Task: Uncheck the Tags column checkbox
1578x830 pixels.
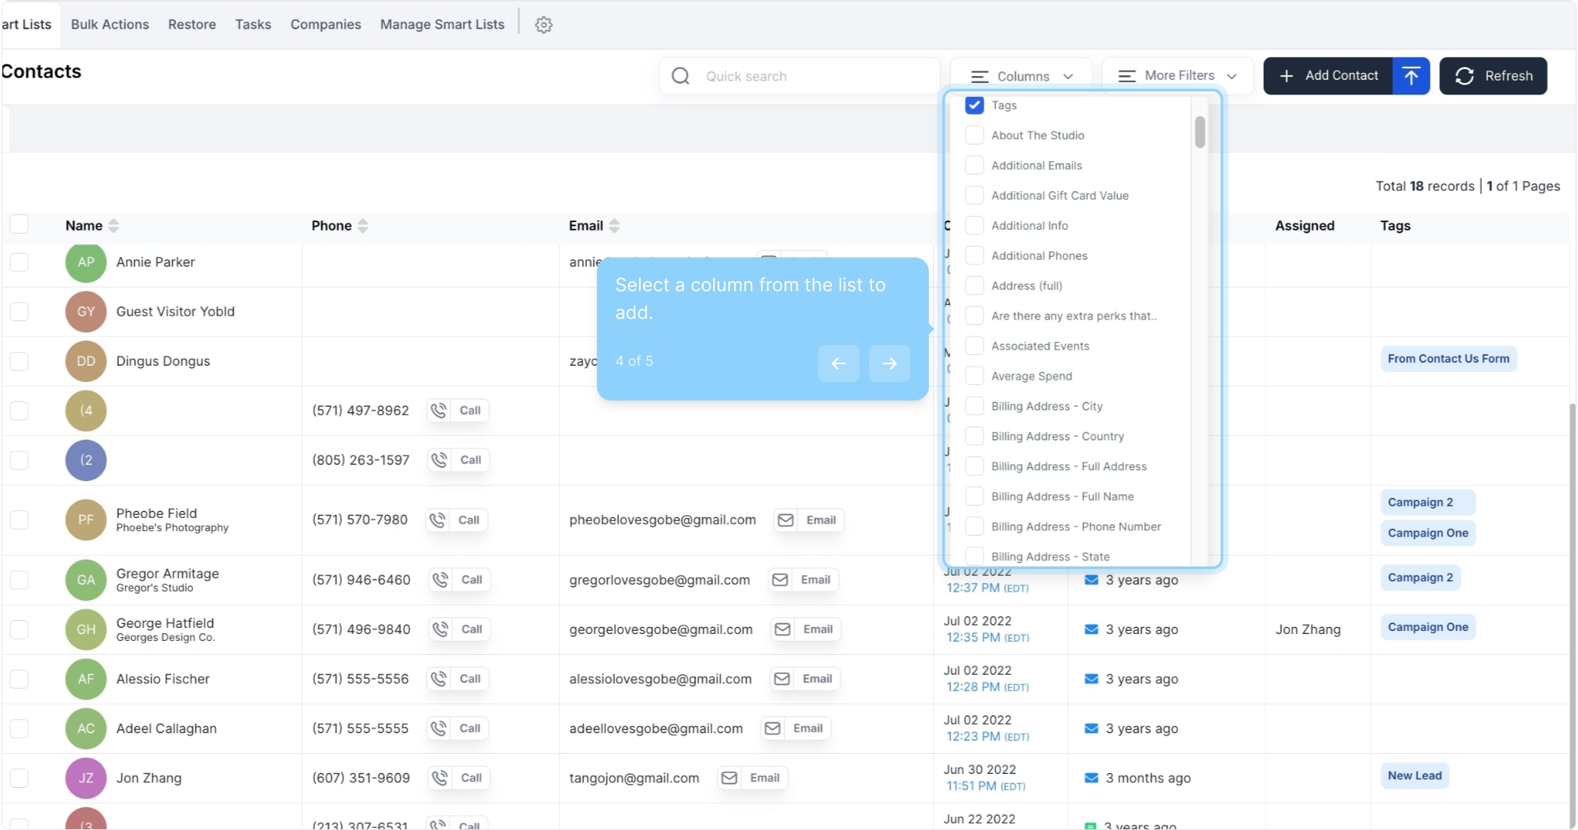Action: coord(974,105)
